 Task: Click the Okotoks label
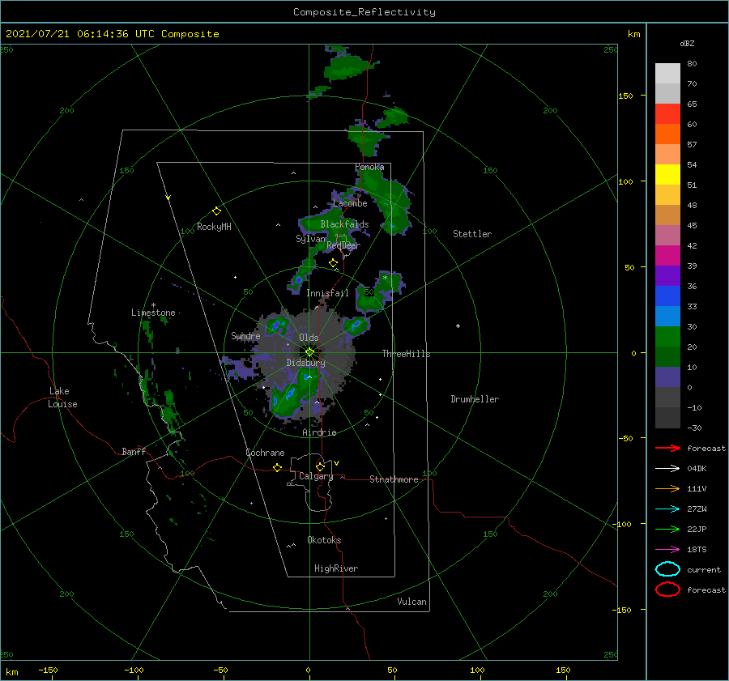[324, 539]
